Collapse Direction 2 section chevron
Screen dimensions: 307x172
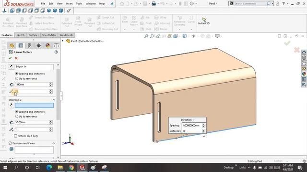point(53,100)
